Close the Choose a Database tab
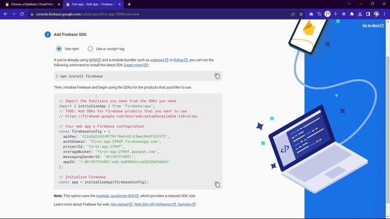This screenshot has height=219, width=390. (x=58, y=4)
